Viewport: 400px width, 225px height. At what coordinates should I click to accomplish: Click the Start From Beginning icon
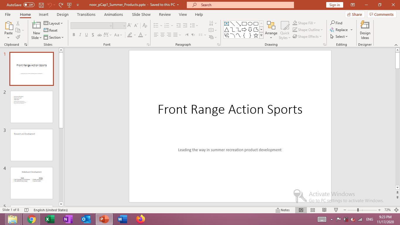click(x=69, y=5)
